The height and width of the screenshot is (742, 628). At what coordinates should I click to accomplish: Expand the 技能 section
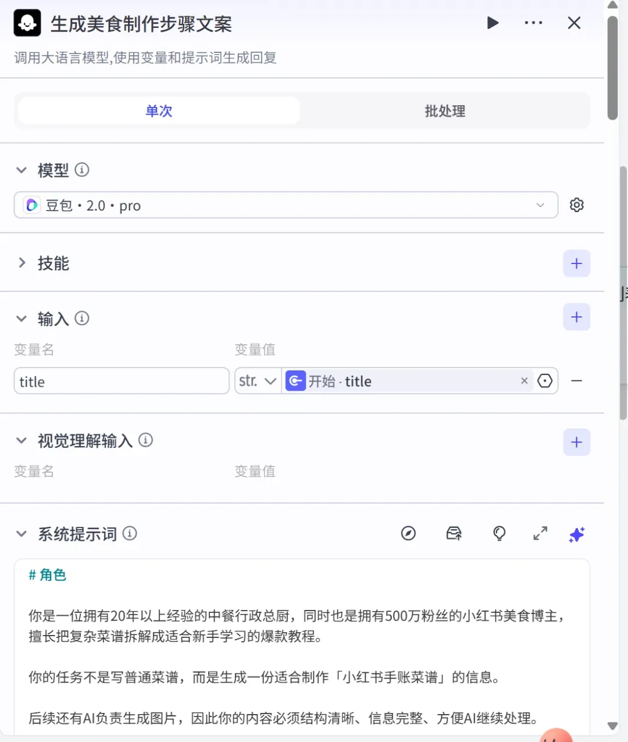(x=22, y=263)
